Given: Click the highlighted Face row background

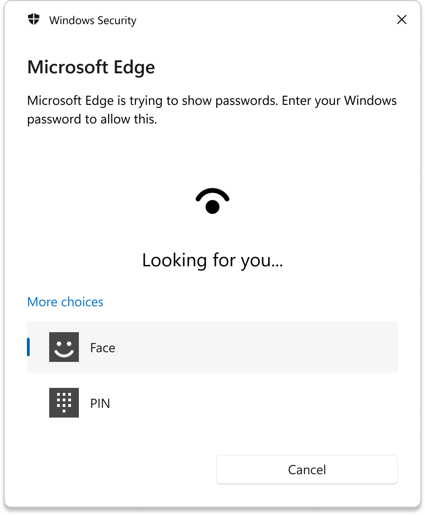Looking at the screenshot, I should (x=256, y=347).
